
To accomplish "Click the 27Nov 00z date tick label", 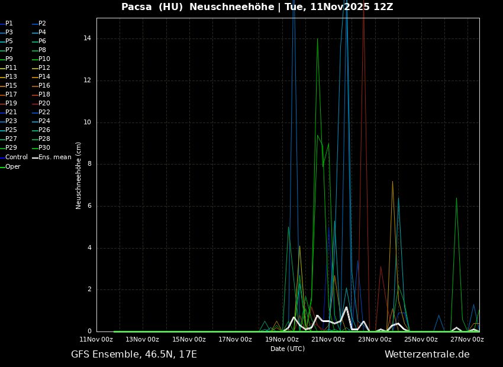I will (x=467, y=340).
